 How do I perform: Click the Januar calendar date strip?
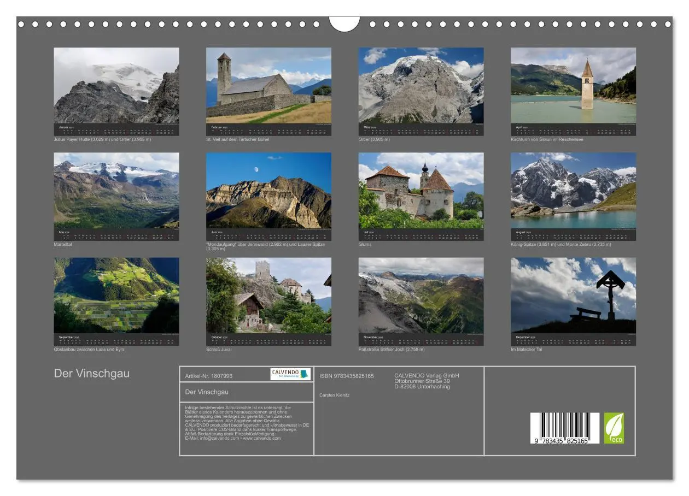pos(116,130)
